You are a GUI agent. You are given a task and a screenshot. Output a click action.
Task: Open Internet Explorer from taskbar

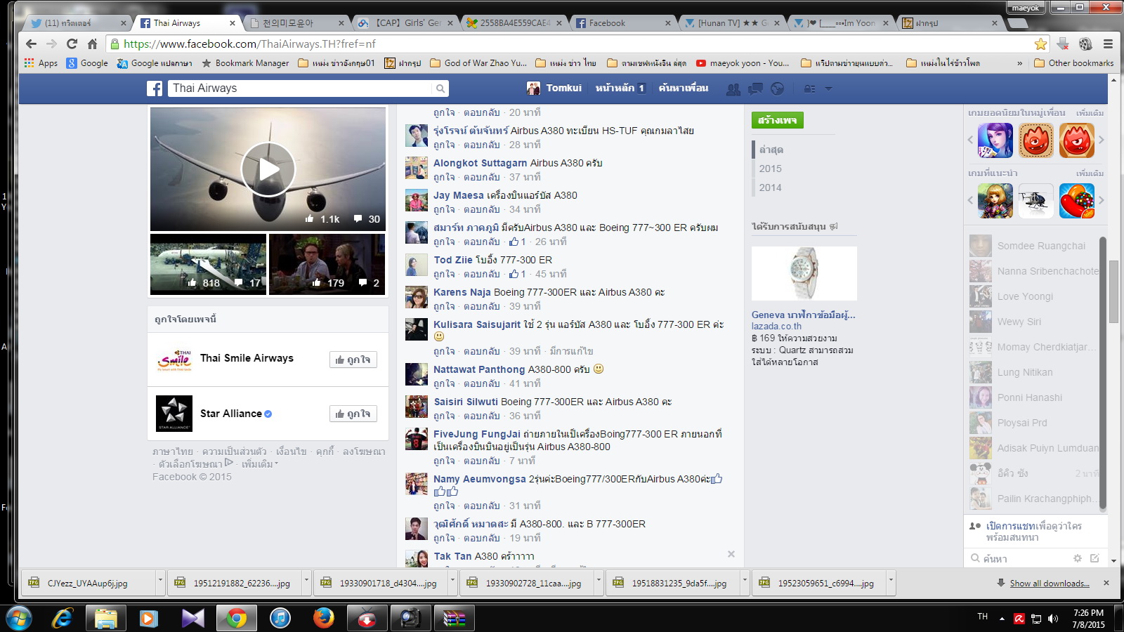tap(63, 618)
